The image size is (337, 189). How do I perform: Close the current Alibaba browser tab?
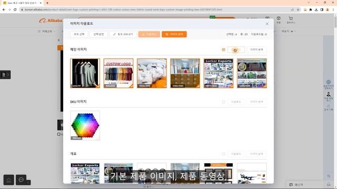pyautogui.click(x=41, y=3)
